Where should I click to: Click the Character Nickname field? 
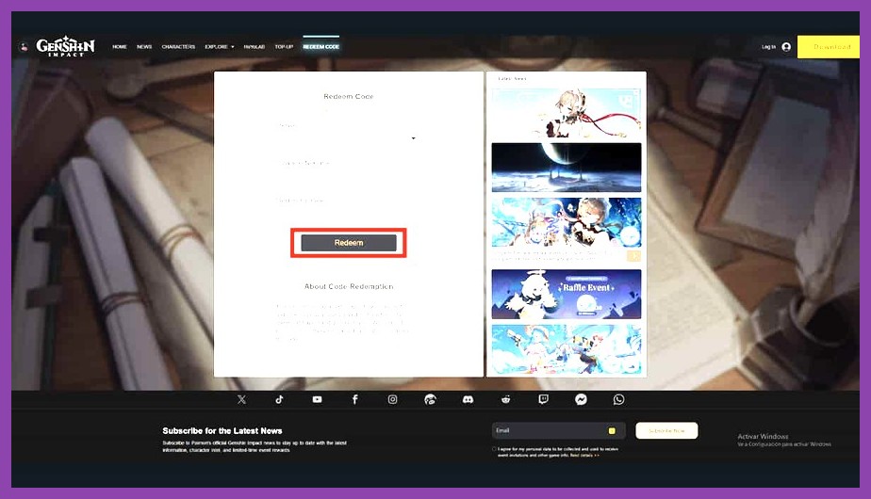coord(347,173)
